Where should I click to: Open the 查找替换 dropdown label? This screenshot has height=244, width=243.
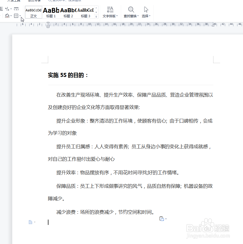tap(131, 16)
